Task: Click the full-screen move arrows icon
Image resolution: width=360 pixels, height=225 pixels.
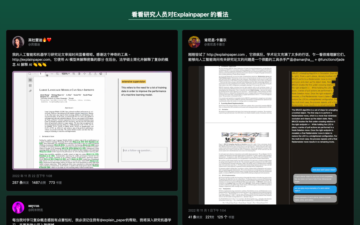Action: 84,74
